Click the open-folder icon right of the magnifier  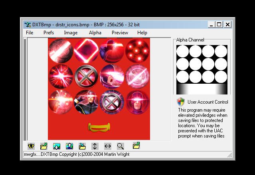pyautogui.click(x=136, y=146)
